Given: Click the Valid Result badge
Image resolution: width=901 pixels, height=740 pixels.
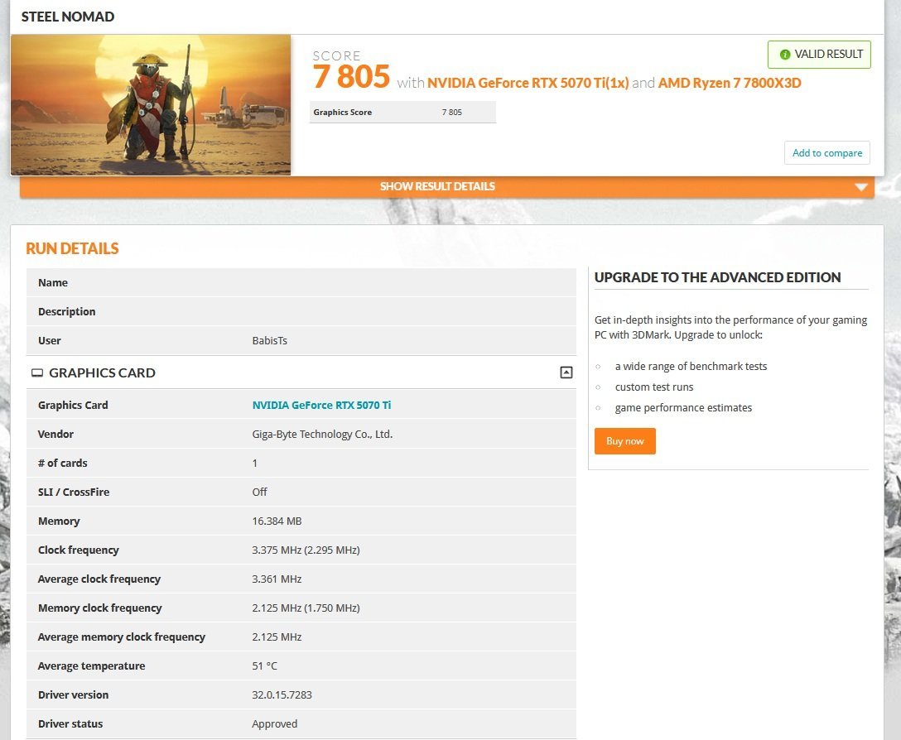Looking at the screenshot, I should (x=819, y=55).
